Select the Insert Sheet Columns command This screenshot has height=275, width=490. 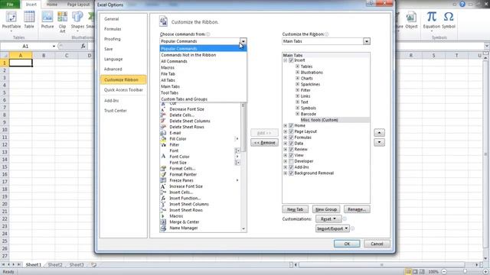(189, 204)
